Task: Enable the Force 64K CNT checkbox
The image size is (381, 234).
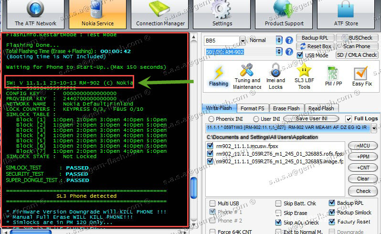Action: 212,232
